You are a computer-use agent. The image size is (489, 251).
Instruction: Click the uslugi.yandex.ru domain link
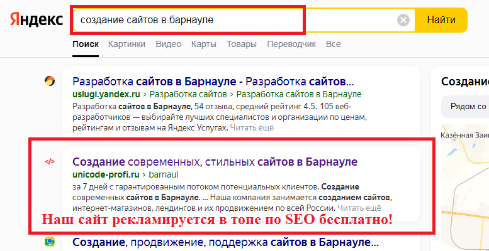click(106, 94)
